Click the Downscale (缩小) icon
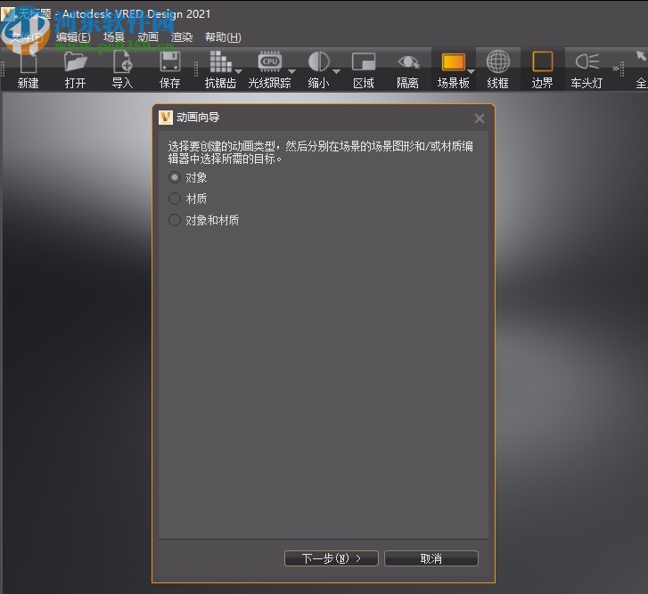The height and width of the screenshot is (594, 648). pos(318,62)
